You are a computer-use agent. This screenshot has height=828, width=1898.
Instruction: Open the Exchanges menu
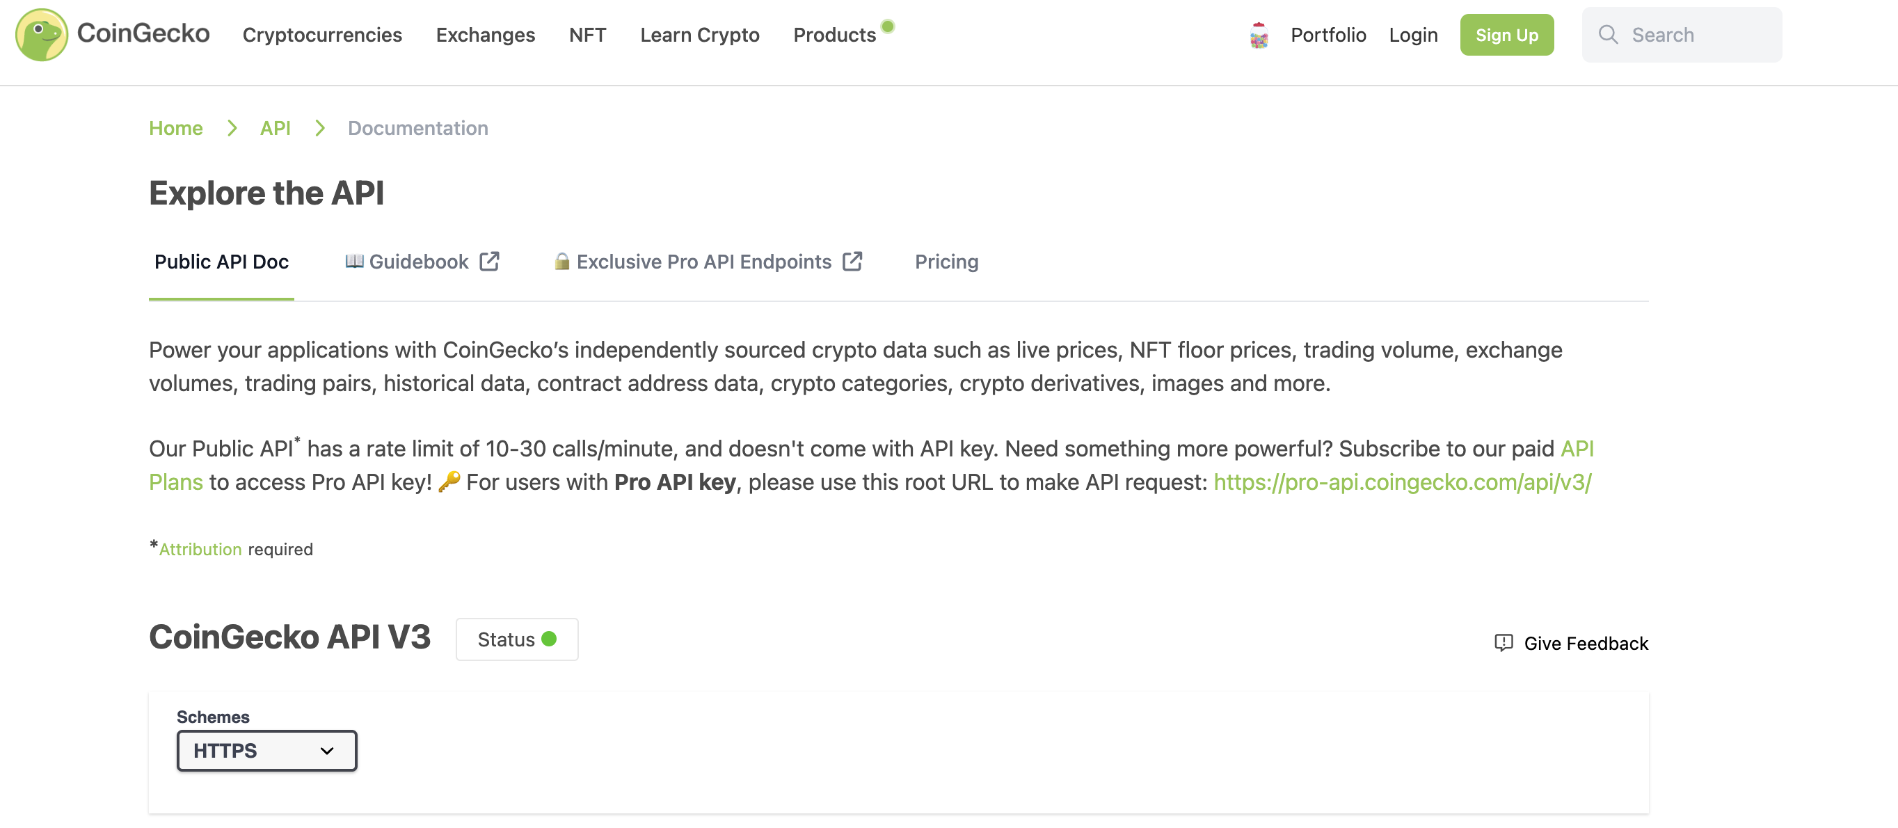485,35
